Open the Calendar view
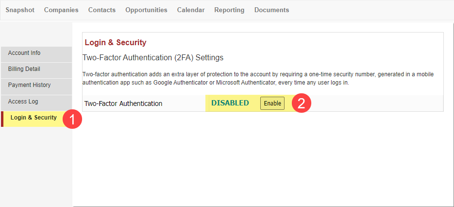The image size is (454, 207). [191, 10]
